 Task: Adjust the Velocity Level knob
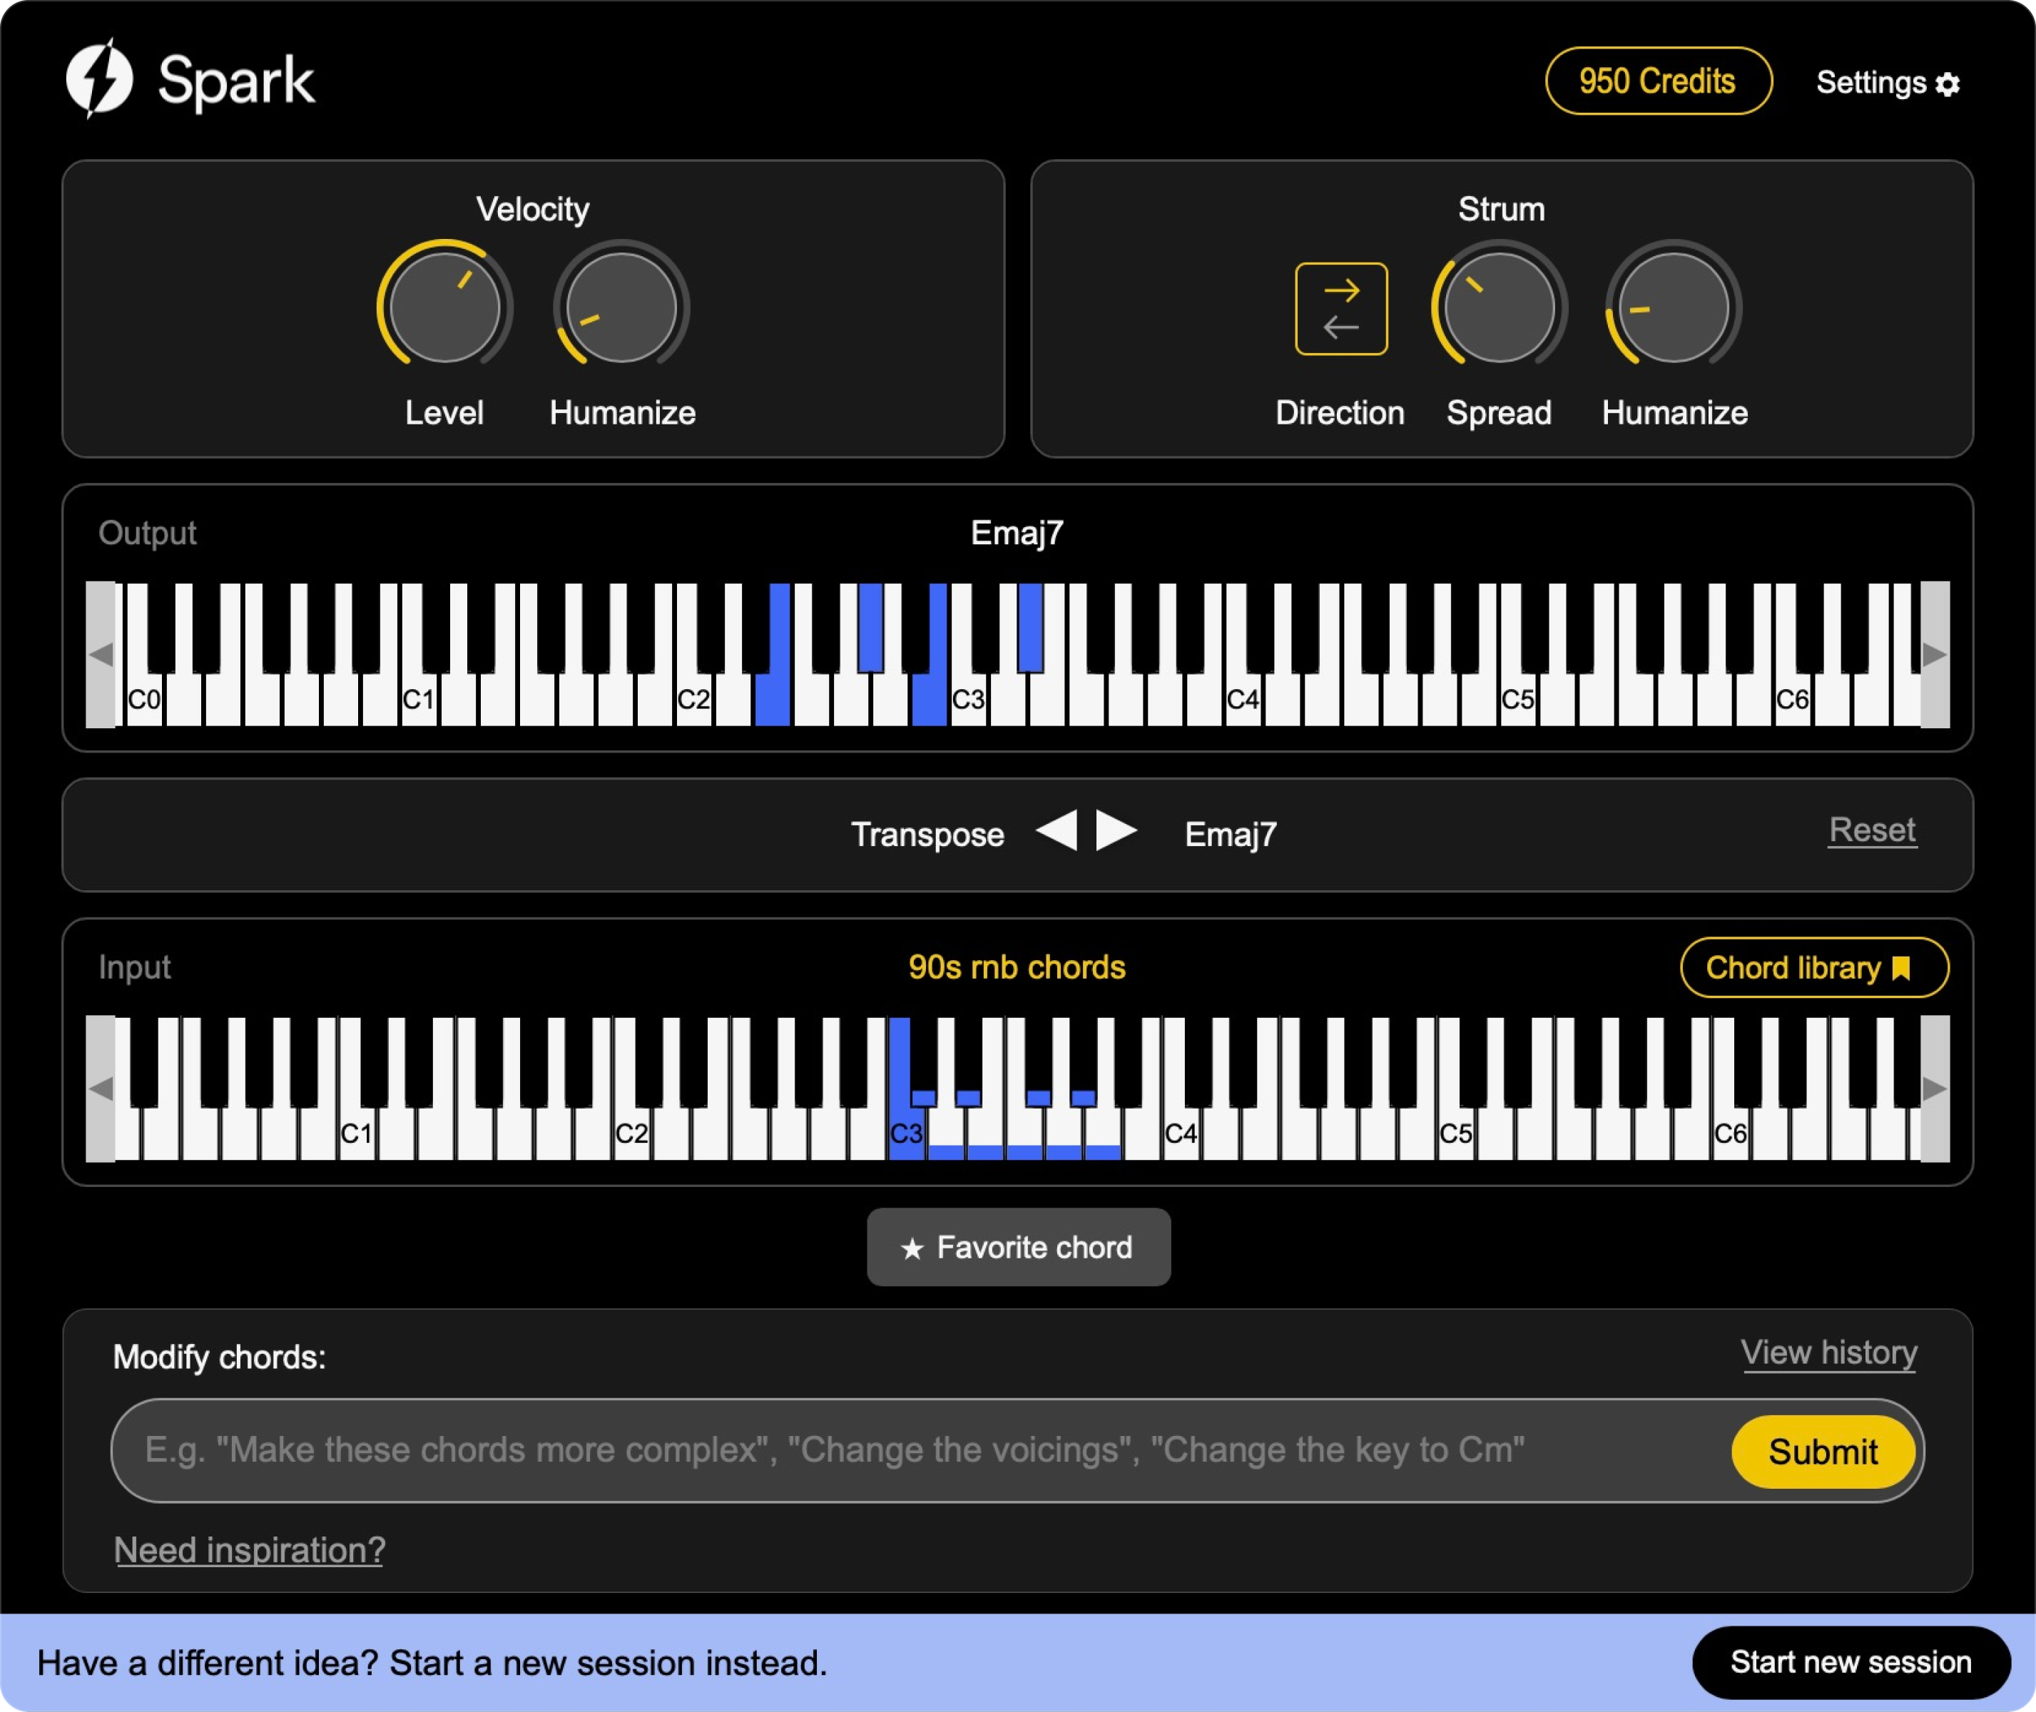coord(445,307)
